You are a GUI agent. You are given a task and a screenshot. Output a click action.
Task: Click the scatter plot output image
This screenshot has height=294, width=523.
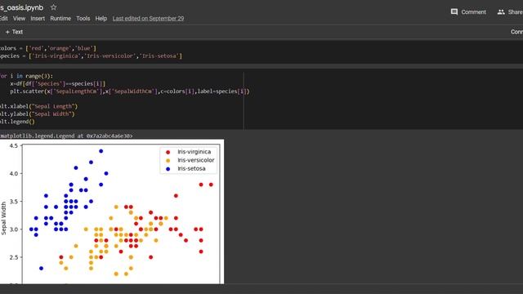pyautogui.click(x=112, y=212)
